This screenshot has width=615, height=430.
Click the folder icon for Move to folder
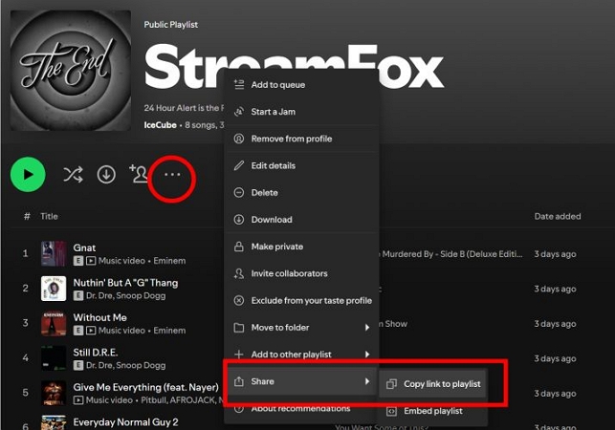[x=239, y=328]
